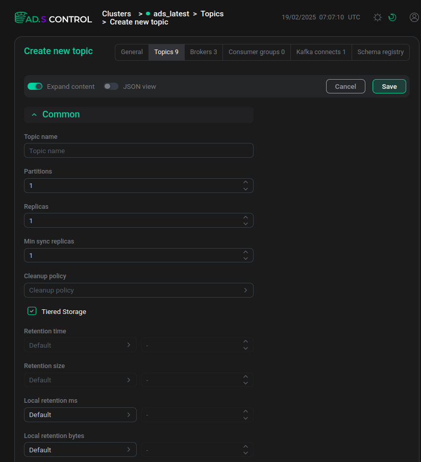The width and height of the screenshot is (421, 462).
Task: Open the Local retention ms Default dropdown
Action: click(x=80, y=415)
